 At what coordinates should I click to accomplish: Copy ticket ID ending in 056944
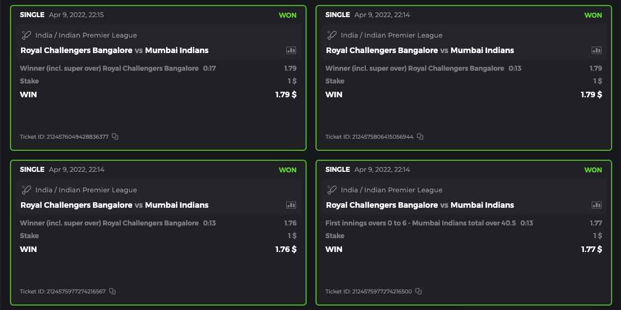[420, 136]
